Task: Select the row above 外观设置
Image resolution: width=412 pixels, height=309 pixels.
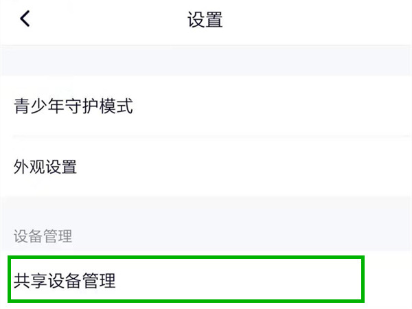Action: [206, 106]
